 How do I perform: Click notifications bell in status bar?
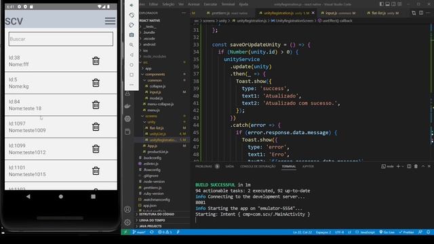tap(429, 232)
